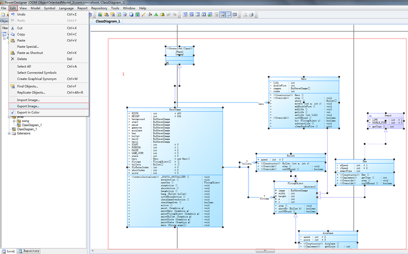Image resolution: width=408 pixels, height=254 pixels.
Task: Open the File menu
Action: coord(4,8)
